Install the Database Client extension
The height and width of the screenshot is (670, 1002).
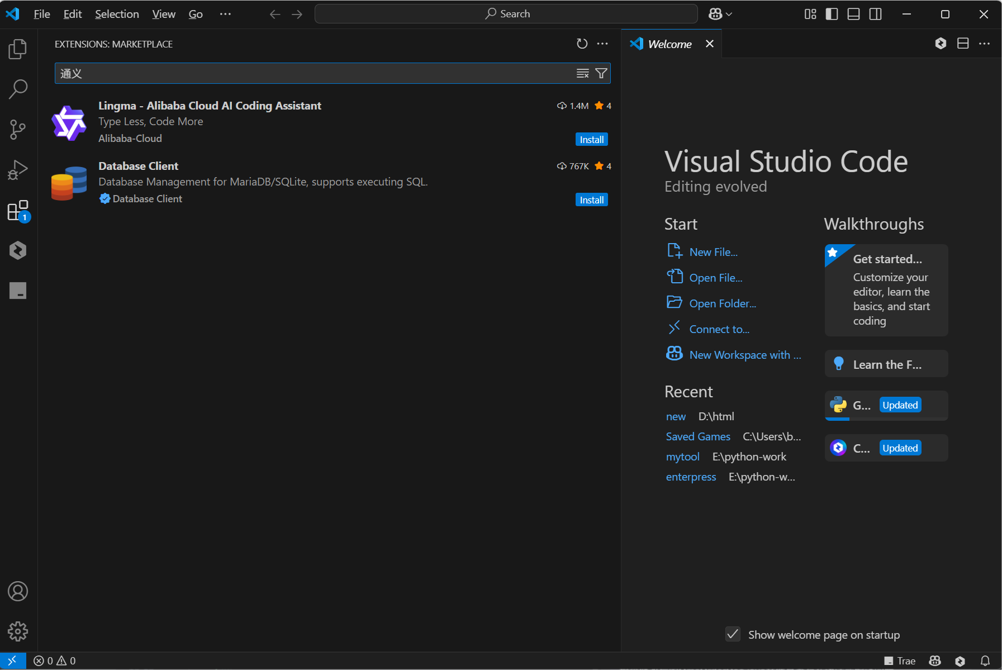pyautogui.click(x=591, y=200)
